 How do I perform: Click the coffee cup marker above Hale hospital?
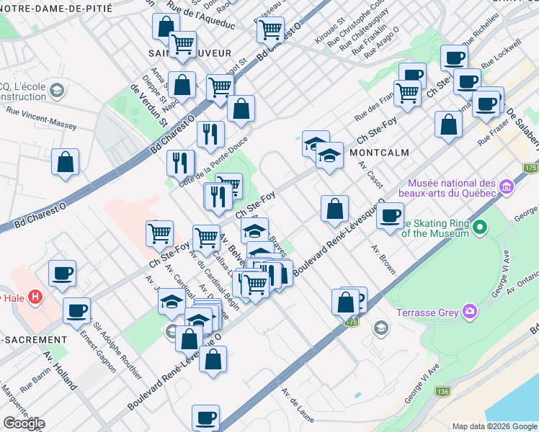click(x=62, y=274)
